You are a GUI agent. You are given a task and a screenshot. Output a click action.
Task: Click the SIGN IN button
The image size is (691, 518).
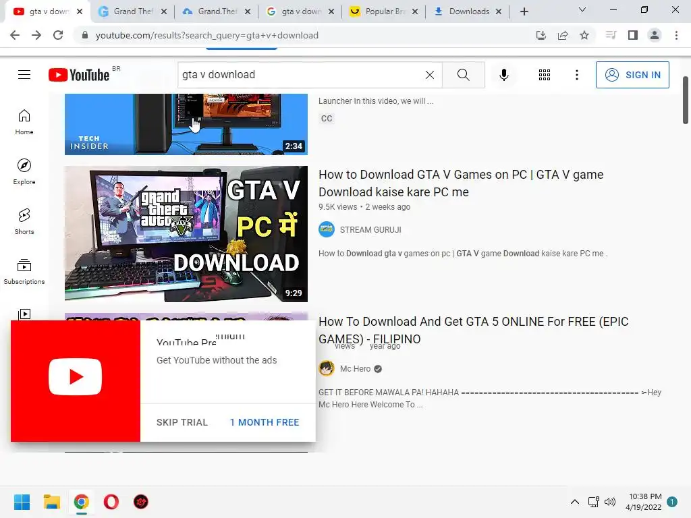click(632, 75)
